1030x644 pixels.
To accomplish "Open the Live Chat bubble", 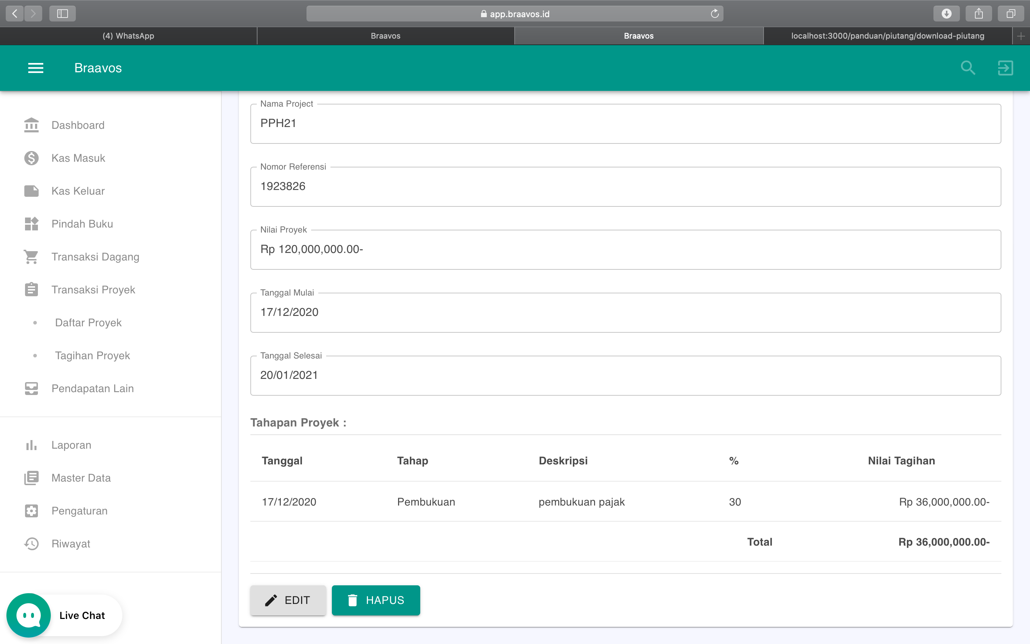I will 29,615.
